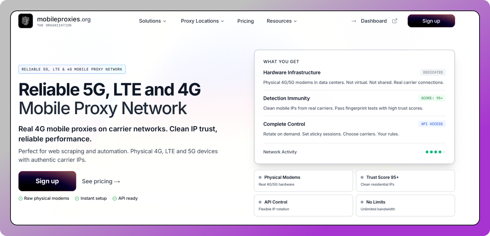Click the API ACCESS badge
Image resolution: width=490 pixels, height=236 pixels.
432,124
